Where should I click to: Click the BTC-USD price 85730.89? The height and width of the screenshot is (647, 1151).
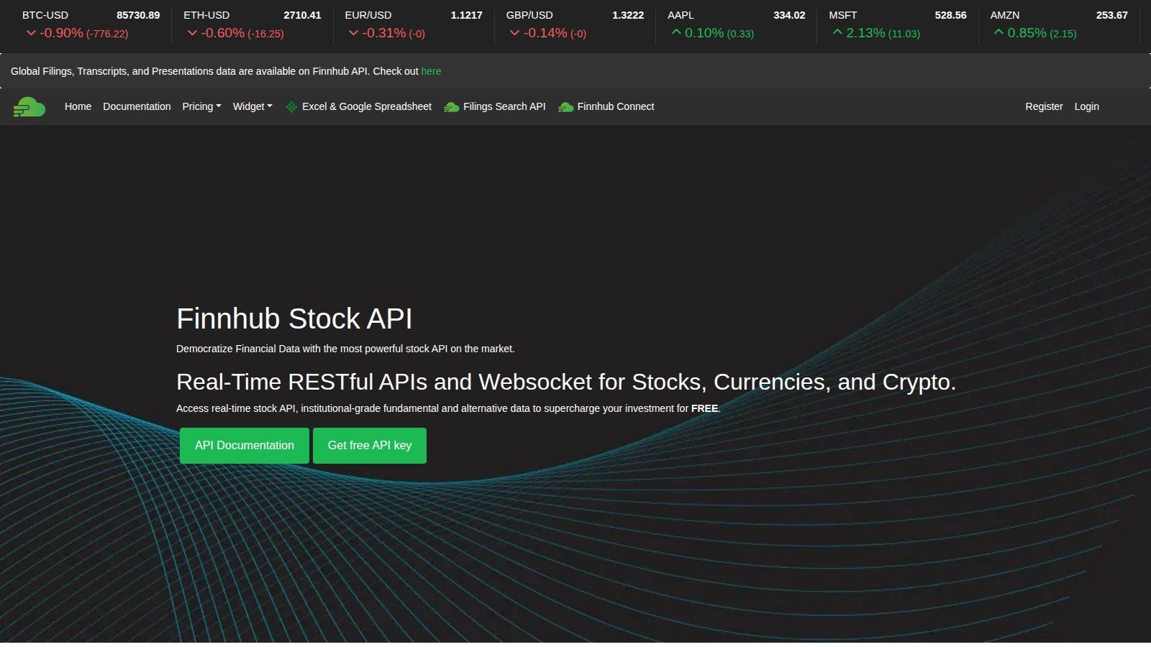pos(138,15)
